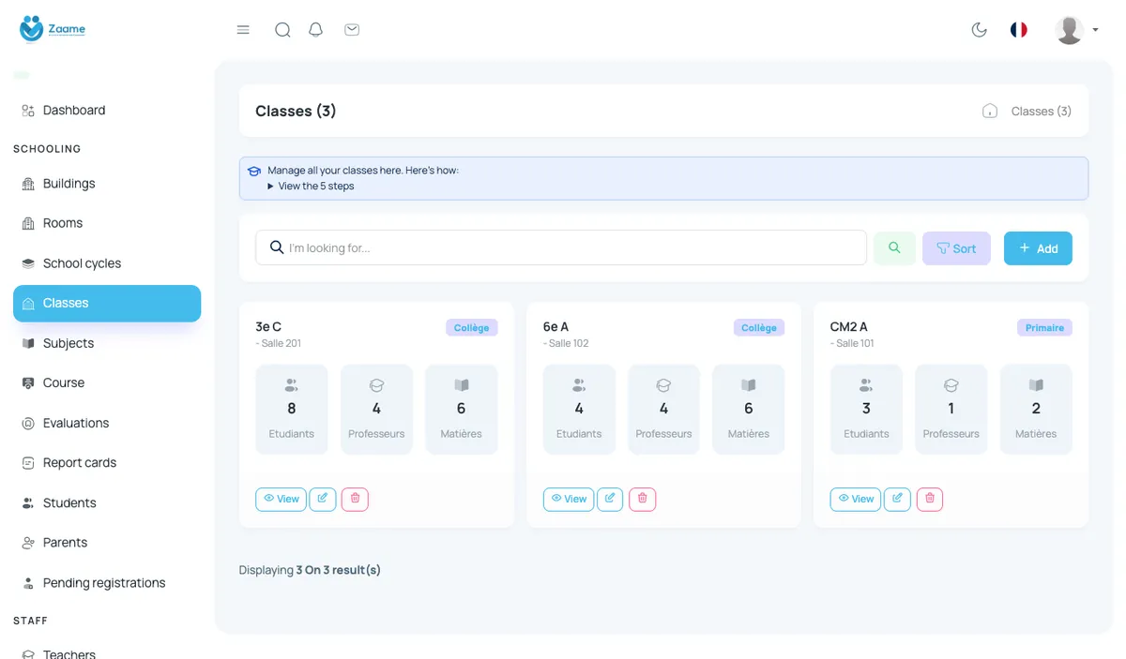Open the notifications bell

point(316,30)
